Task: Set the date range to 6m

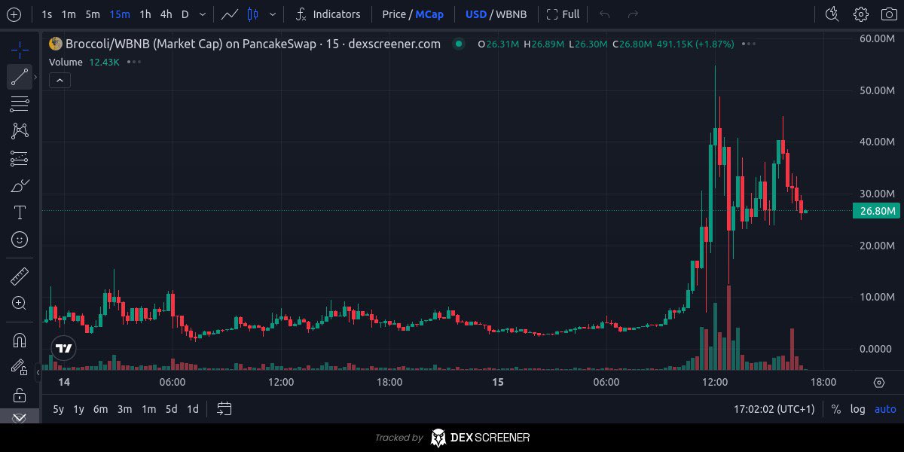Action: [100, 409]
